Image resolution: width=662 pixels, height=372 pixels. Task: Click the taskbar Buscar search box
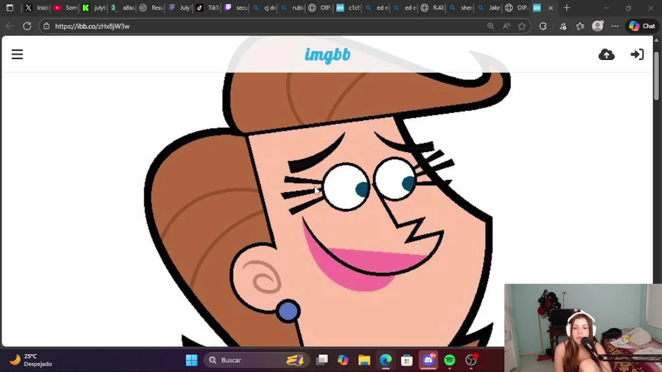pos(257,360)
